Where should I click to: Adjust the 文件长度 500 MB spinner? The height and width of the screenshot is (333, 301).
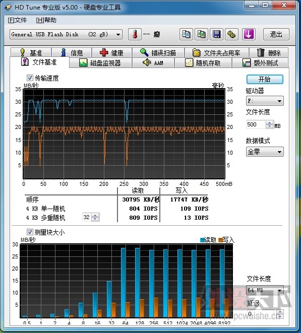[x=269, y=124]
